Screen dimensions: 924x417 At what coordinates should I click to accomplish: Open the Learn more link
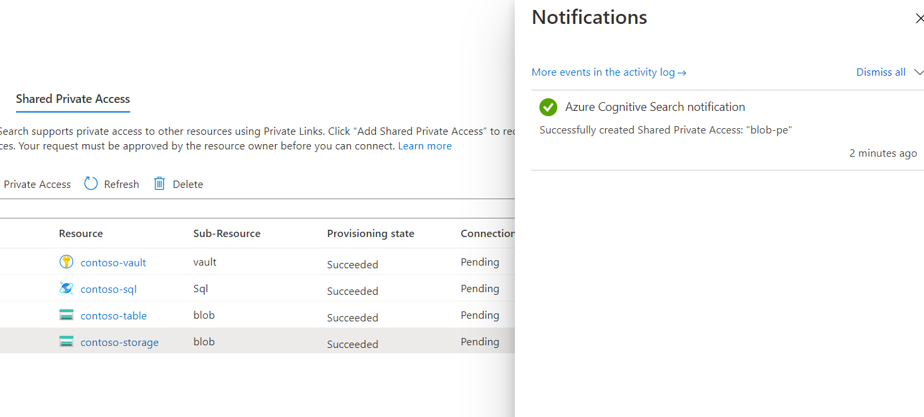click(424, 146)
